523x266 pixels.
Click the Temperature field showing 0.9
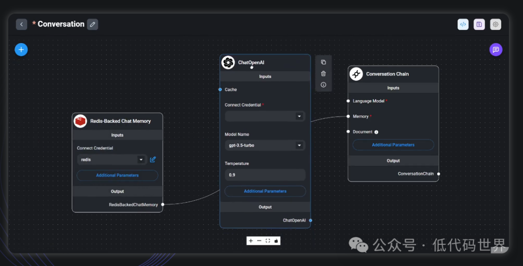[x=265, y=175]
